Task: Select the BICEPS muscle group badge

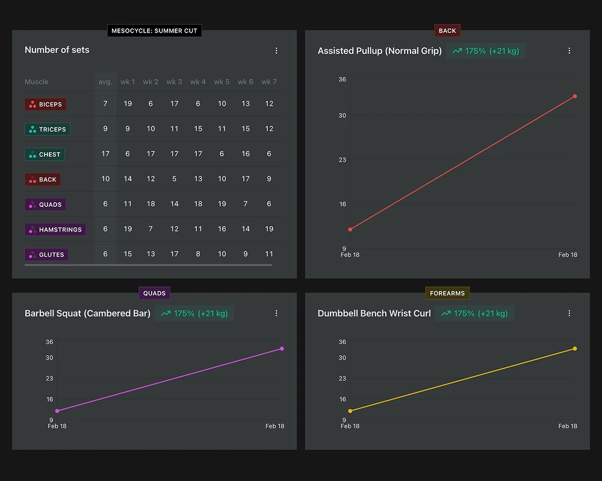Action: pos(45,103)
